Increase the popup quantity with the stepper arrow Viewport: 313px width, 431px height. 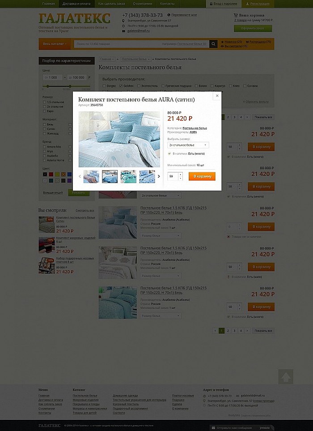[x=180, y=174]
